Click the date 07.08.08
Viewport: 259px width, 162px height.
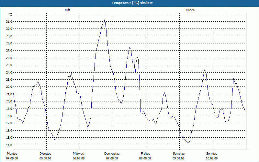(x=112, y=158)
